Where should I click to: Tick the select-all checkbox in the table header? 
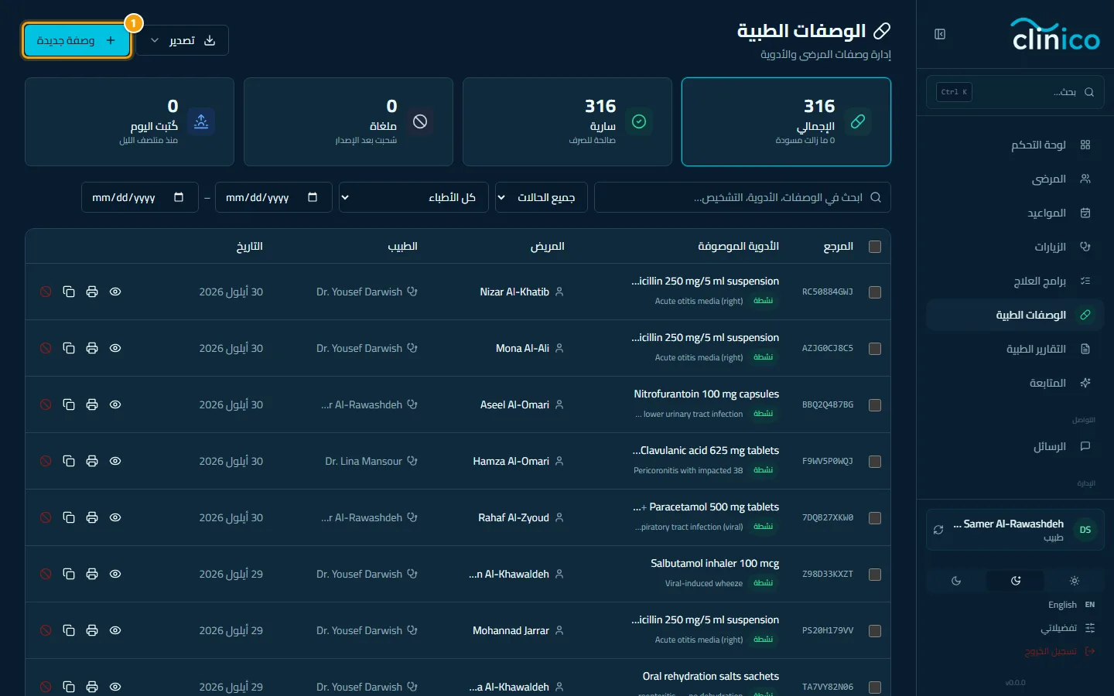click(875, 247)
